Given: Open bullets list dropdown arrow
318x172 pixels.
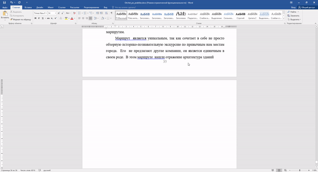Looking at the screenshot, I should [82, 13].
